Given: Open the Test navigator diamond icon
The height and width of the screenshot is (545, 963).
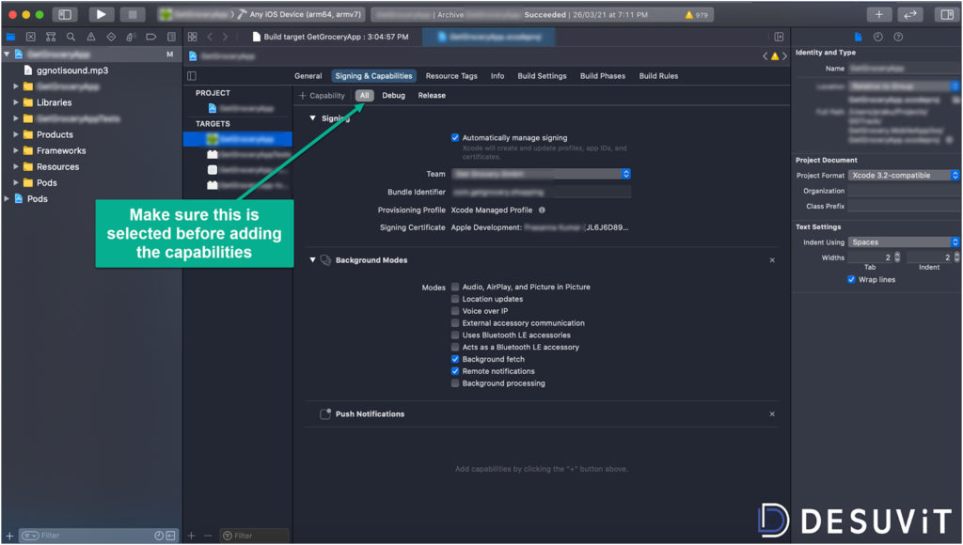Looking at the screenshot, I should coord(111,37).
